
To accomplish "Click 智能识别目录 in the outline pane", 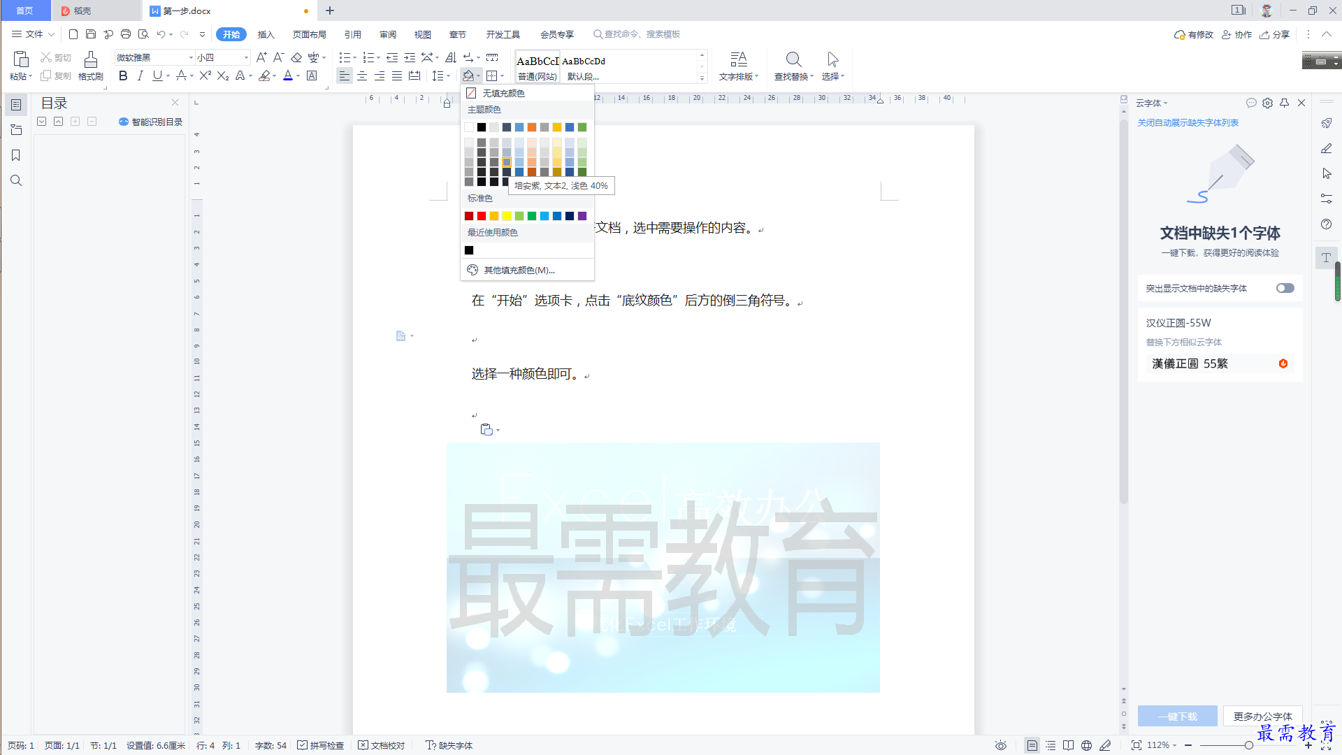I will coord(150,122).
